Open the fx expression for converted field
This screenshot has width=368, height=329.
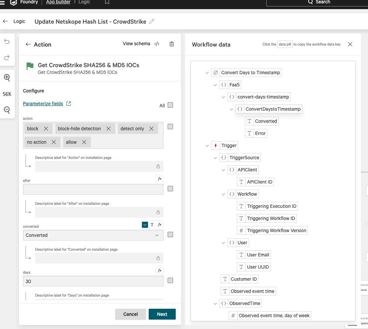[160, 225]
